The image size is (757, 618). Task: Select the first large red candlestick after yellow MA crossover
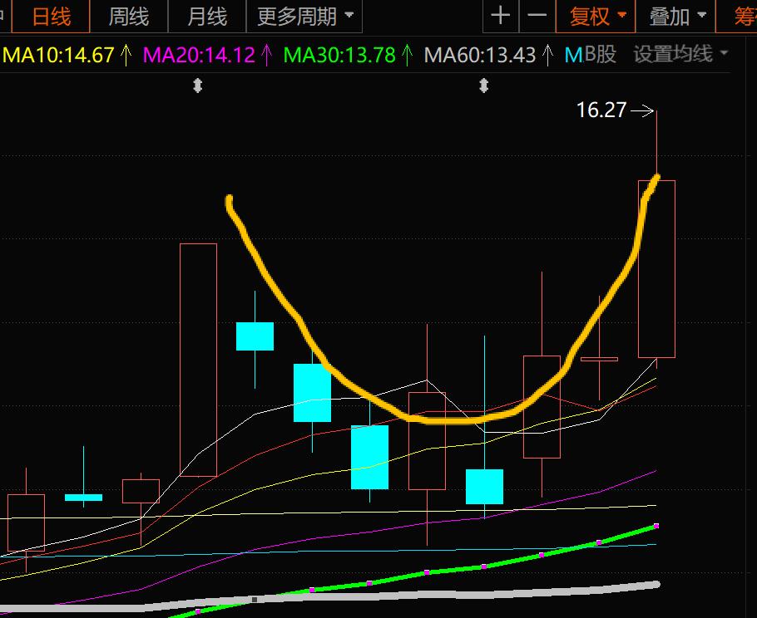[199, 360]
